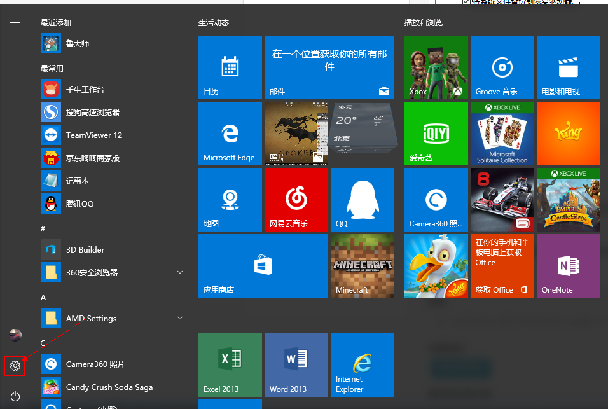Image resolution: width=608 pixels, height=409 pixels.
Task: Click the 获取 Office tile
Action: [x=502, y=265]
